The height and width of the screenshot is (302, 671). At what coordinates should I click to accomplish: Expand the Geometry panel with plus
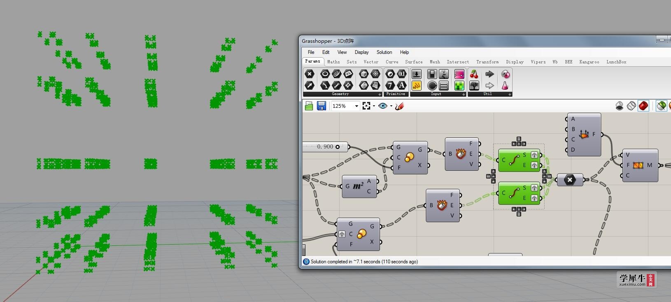pyautogui.click(x=380, y=94)
